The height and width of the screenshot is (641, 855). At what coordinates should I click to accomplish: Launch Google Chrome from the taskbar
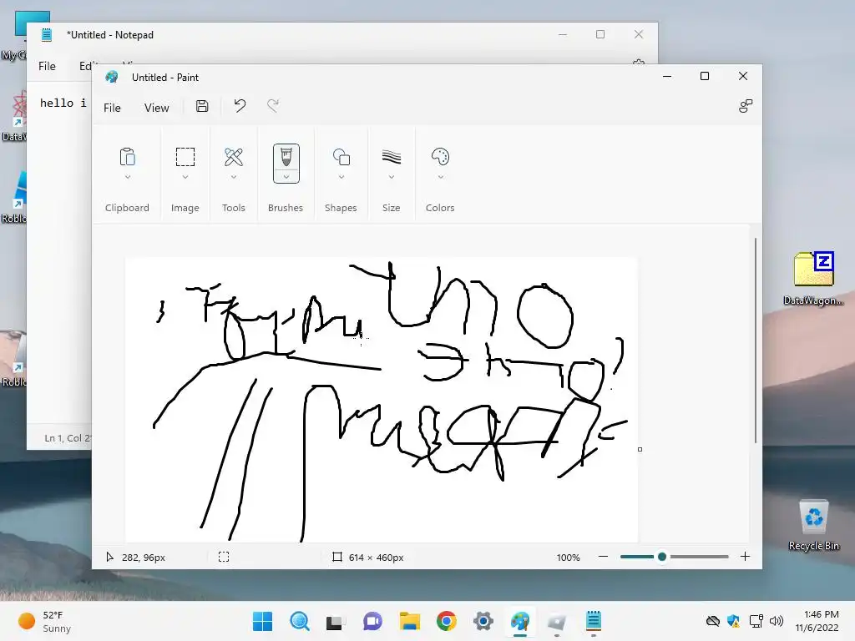pyautogui.click(x=447, y=621)
